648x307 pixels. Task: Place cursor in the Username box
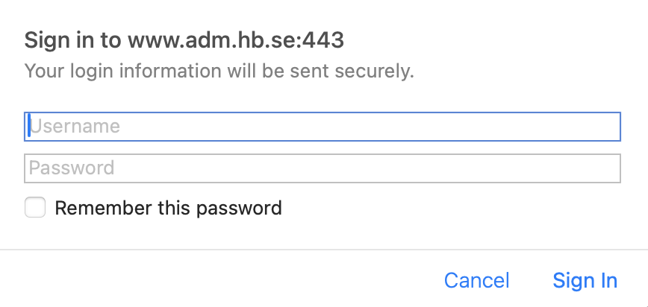pos(323,127)
